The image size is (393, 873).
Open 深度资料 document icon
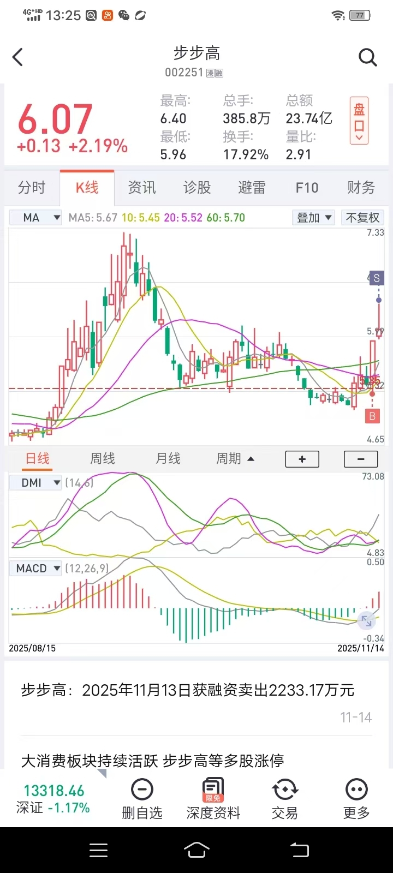tap(213, 791)
